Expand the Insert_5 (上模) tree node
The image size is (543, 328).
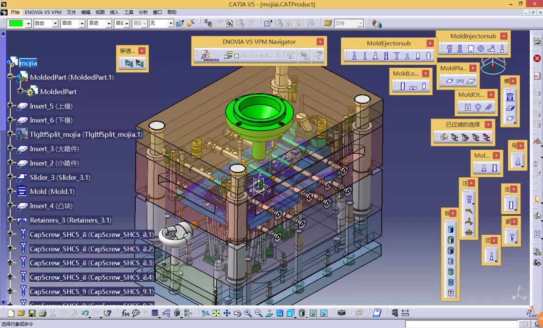click(10, 105)
